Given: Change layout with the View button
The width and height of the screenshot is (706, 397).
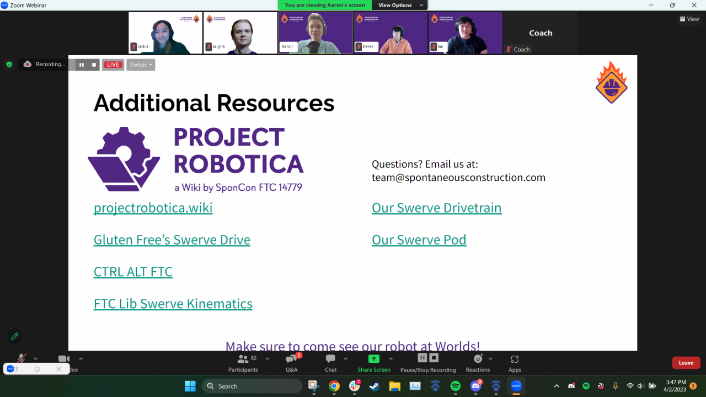Looking at the screenshot, I should pyautogui.click(x=689, y=19).
